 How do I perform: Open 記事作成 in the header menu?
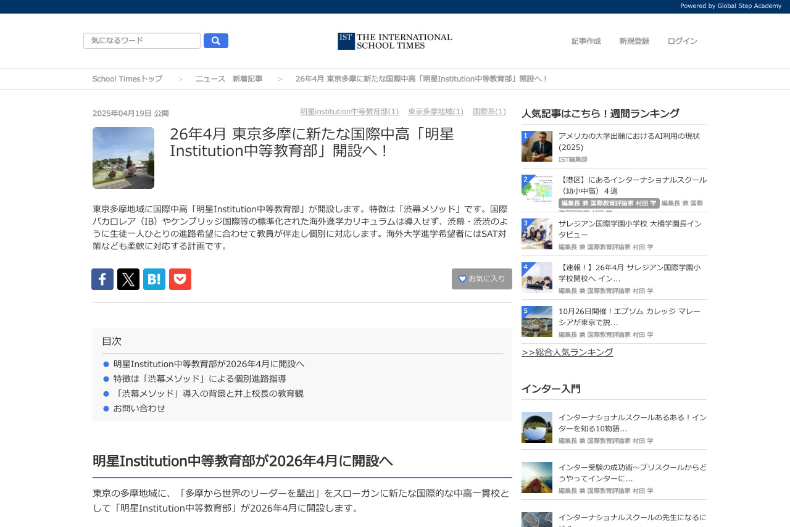(586, 41)
